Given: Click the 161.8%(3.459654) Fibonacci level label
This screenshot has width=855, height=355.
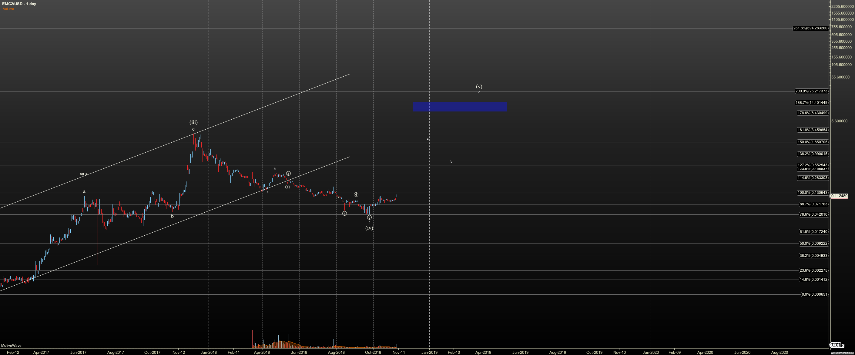Looking at the screenshot, I should click(x=813, y=130).
